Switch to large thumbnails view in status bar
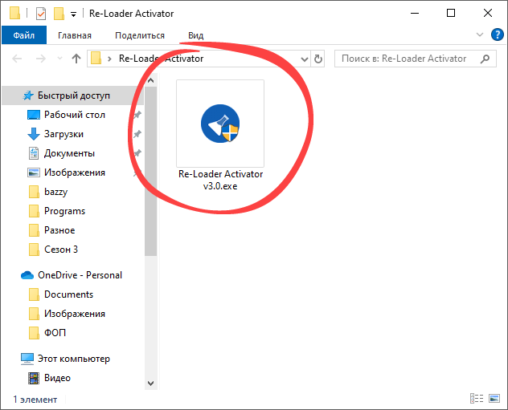 pyautogui.click(x=494, y=399)
